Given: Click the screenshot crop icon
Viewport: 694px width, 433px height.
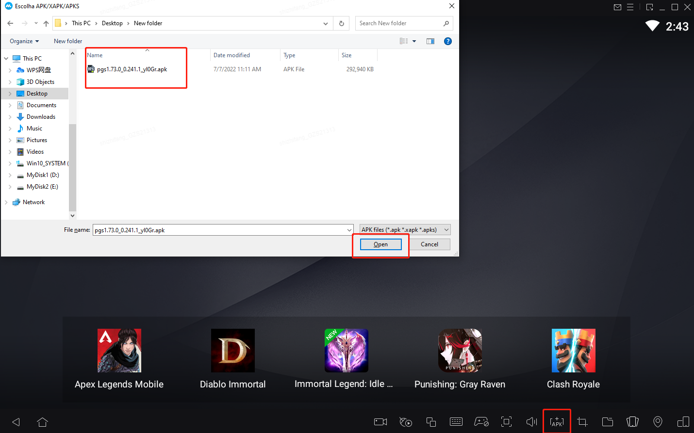Looking at the screenshot, I should pos(582,422).
